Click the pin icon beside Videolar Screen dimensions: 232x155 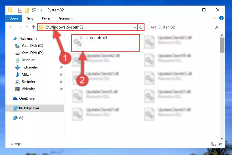pos(61,89)
